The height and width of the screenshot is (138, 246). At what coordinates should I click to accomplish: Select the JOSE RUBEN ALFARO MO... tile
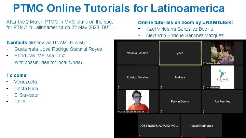[x=159, y=126]
